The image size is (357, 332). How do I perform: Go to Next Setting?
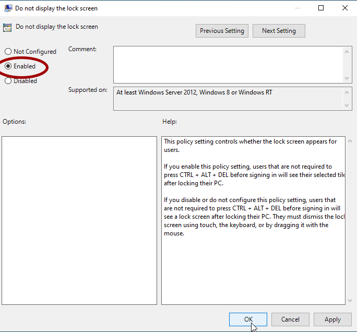click(279, 31)
